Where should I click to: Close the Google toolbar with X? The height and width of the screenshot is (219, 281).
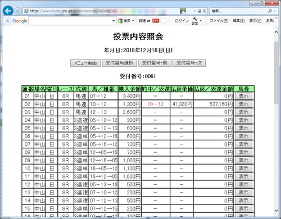pyautogui.click(x=7, y=21)
